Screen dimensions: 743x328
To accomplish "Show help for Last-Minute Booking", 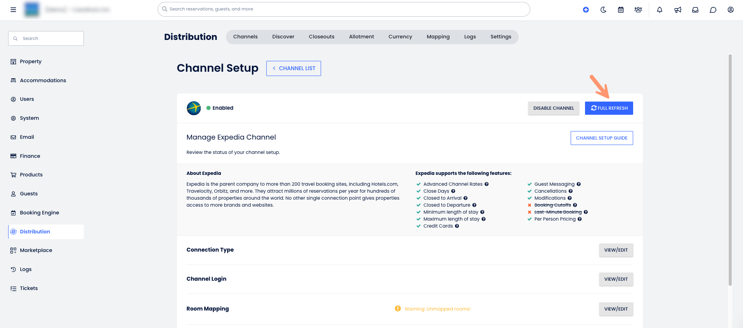I will 586,212.
